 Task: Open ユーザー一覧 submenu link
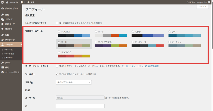coord(7,50)
